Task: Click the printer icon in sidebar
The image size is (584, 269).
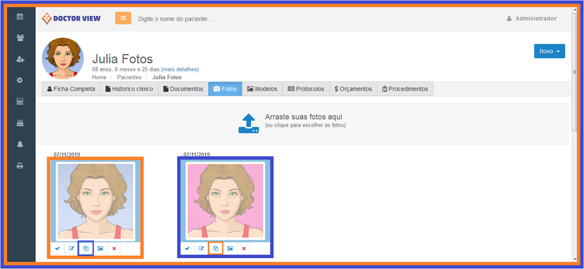Action: [20, 166]
